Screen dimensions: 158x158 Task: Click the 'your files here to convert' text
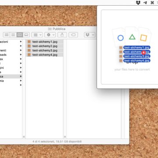(132, 69)
